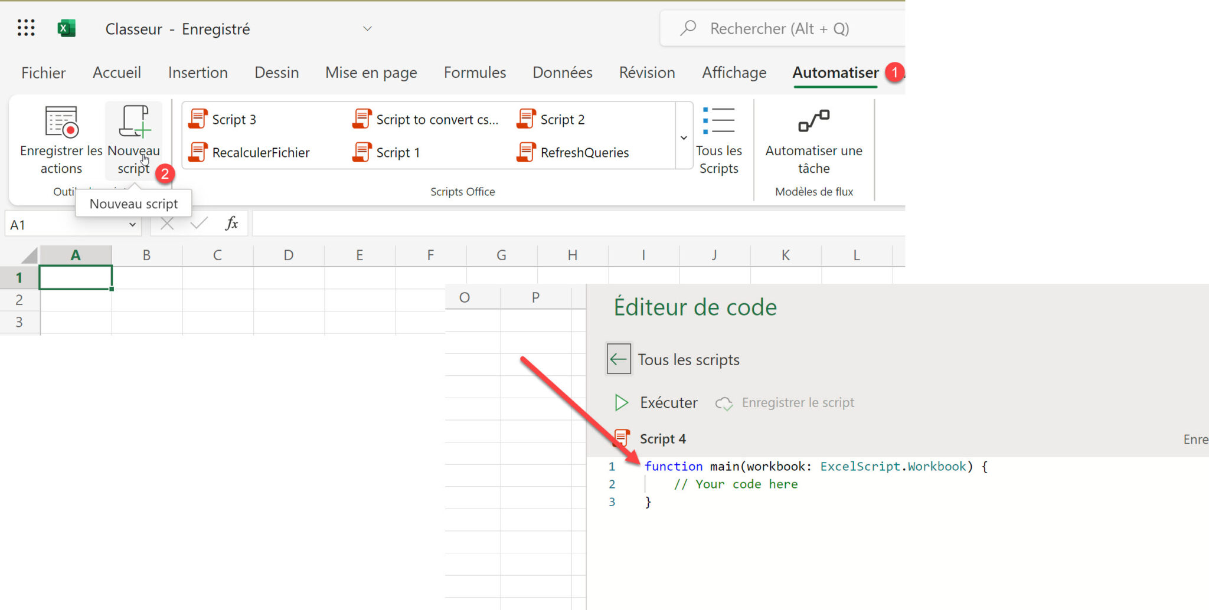Expand the Scripts Office gallery chevron
Image resolution: width=1209 pixels, height=610 pixels.
(x=684, y=137)
